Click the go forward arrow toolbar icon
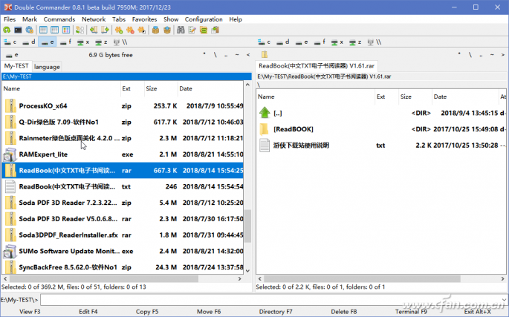The width and height of the screenshot is (509, 317). 105,30
